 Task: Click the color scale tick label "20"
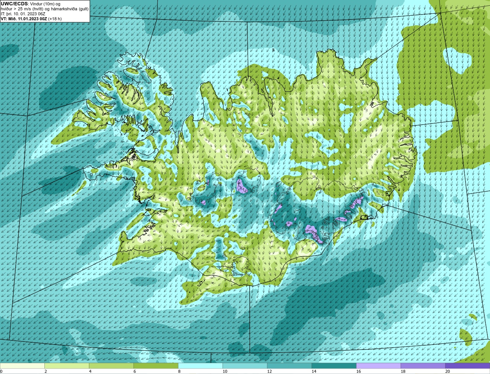[448, 371]
